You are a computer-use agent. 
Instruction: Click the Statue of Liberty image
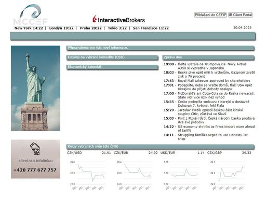35,88
